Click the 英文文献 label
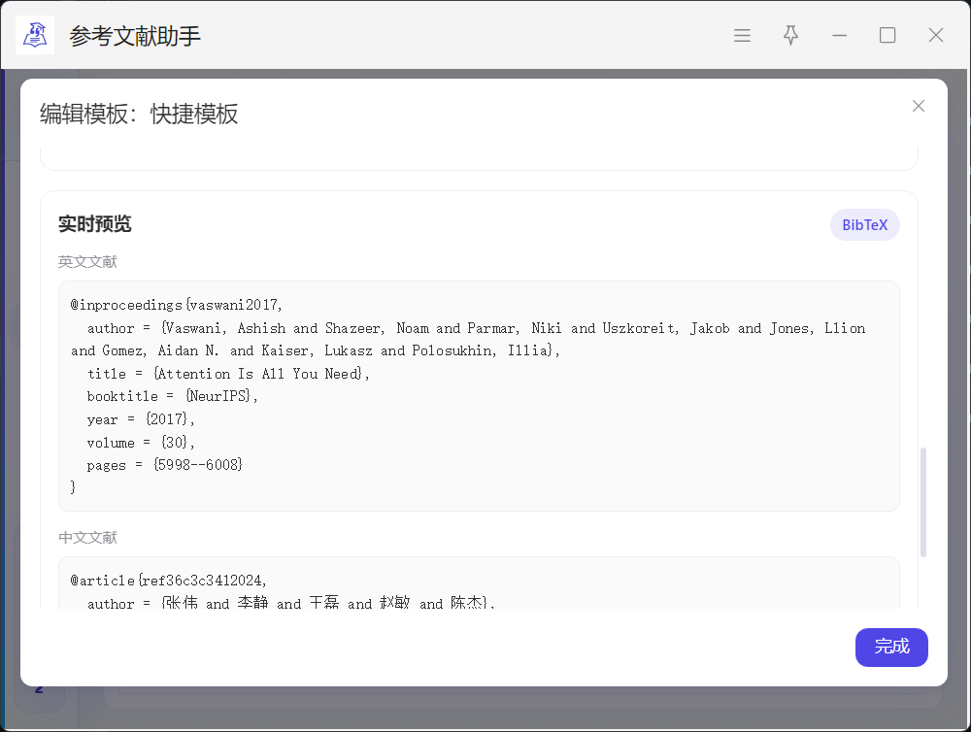The image size is (971, 732). [x=87, y=262]
